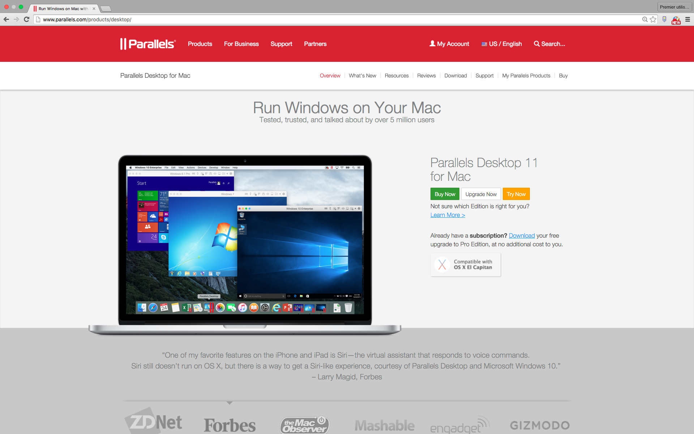Screen dimensions: 694x434
Task: Click the OS X El Capitan compatibility badge
Action: (x=465, y=264)
